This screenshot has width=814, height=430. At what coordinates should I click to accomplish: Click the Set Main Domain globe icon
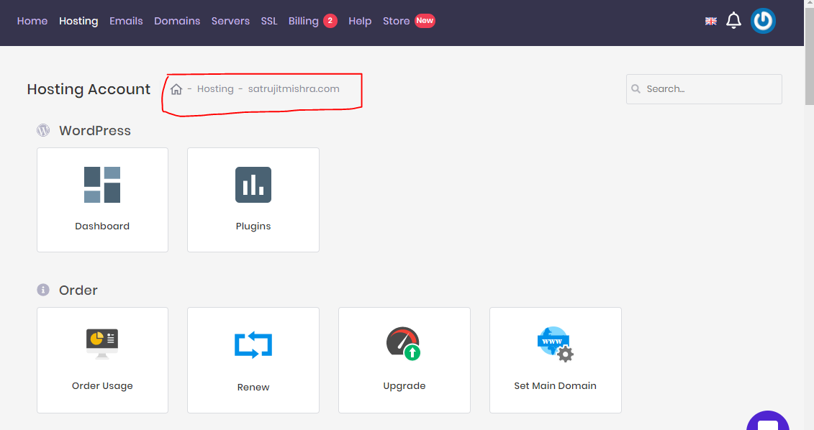tap(555, 344)
